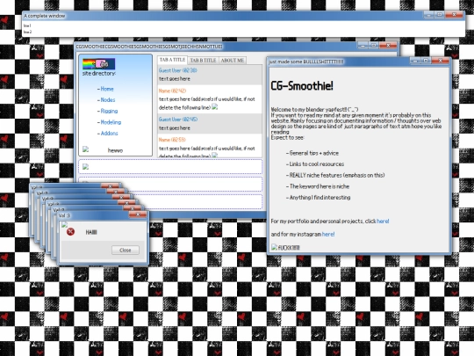Screen dimensions: 474x356
Task: Click the broken image in the first dotted box
Action: point(85,166)
